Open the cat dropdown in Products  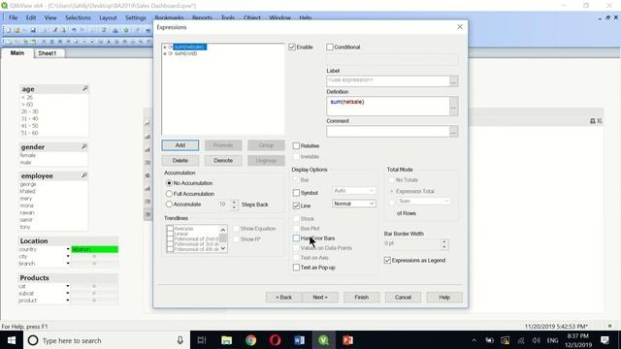[x=68, y=286]
